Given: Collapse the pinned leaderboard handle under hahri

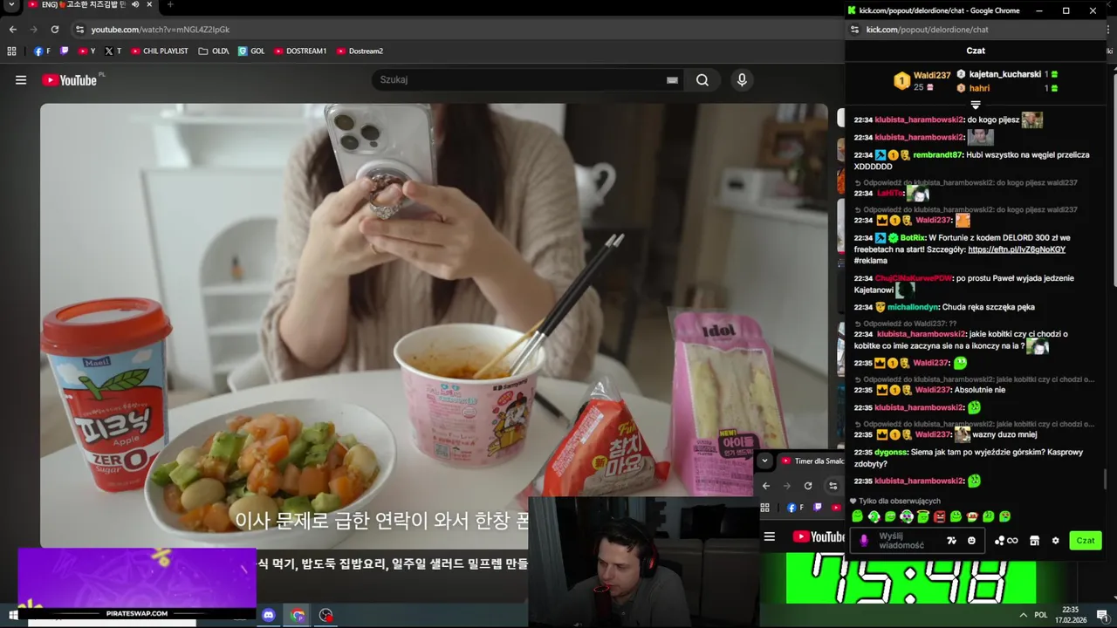Looking at the screenshot, I should point(976,105).
